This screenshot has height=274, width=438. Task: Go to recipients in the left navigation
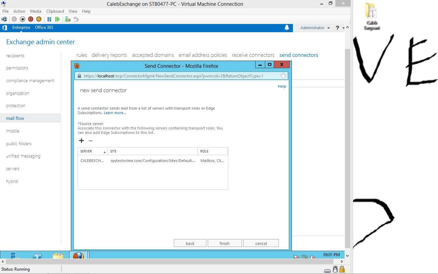point(15,55)
